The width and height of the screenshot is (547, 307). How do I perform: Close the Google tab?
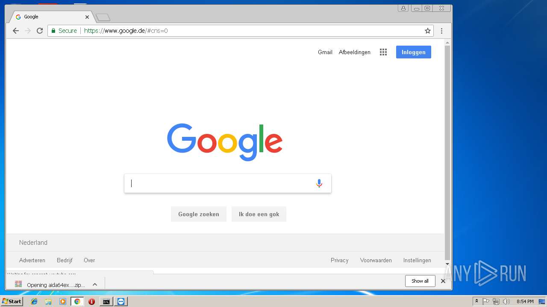coord(87,17)
